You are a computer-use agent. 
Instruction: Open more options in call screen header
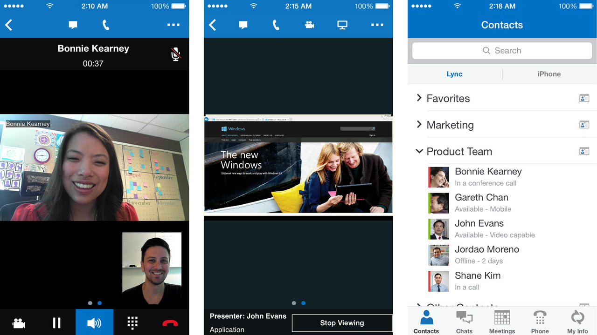[173, 25]
